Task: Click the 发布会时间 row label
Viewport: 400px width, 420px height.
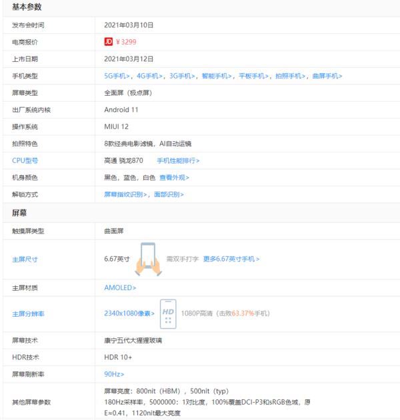Action: point(28,25)
